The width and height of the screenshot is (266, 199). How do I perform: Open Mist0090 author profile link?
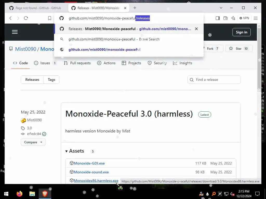click(35, 120)
